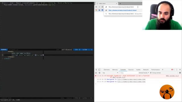Open 'at VM17 script.js:3' stack trace link
This screenshot has width=182, height=102.
[x=119, y=77]
